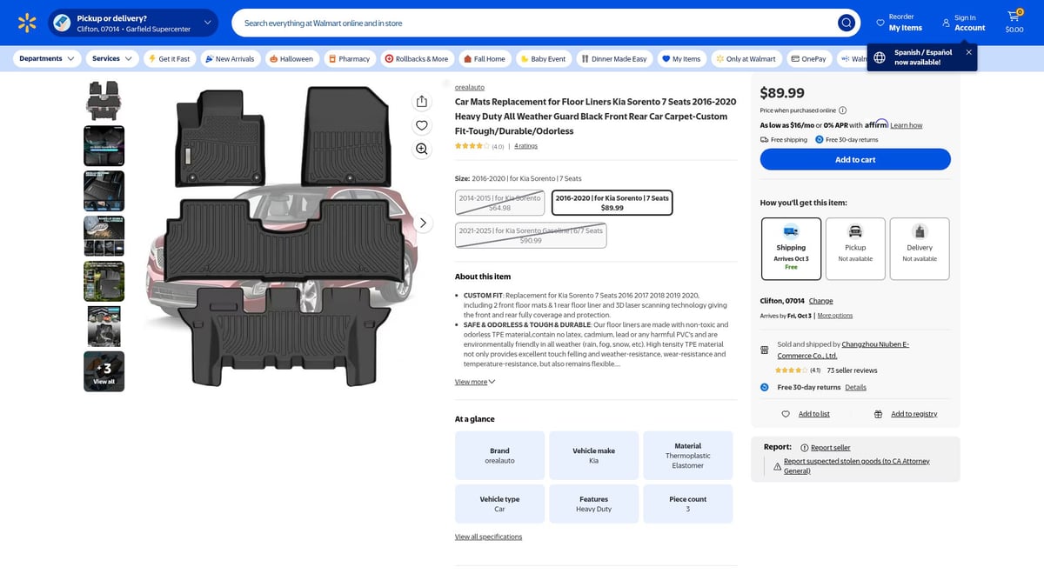Open OnePay in the nav bar
The width and height of the screenshot is (1044, 587).
pyautogui.click(x=808, y=59)
